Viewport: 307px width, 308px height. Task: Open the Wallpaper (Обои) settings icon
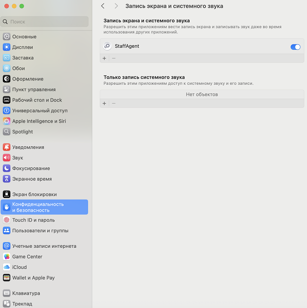point(6,68)
